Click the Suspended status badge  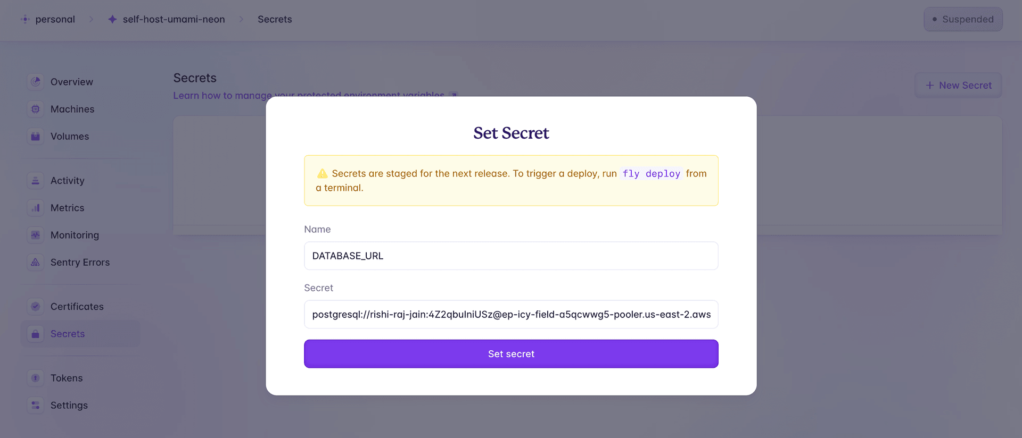pyautogui.click(x=963, y=19)
